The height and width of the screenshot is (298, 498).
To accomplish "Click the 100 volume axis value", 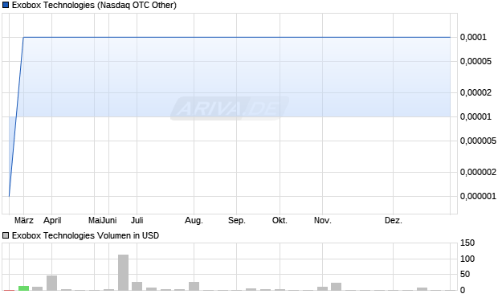I will point(467,259).
